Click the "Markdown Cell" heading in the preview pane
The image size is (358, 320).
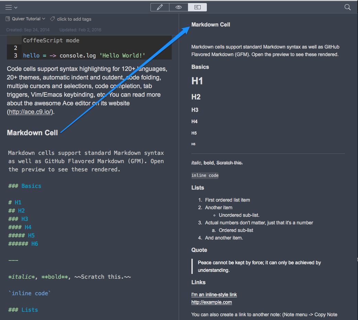click(211, 25)
